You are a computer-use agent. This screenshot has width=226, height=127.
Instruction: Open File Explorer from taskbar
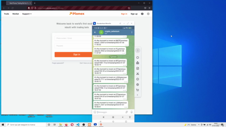[60, 125]
